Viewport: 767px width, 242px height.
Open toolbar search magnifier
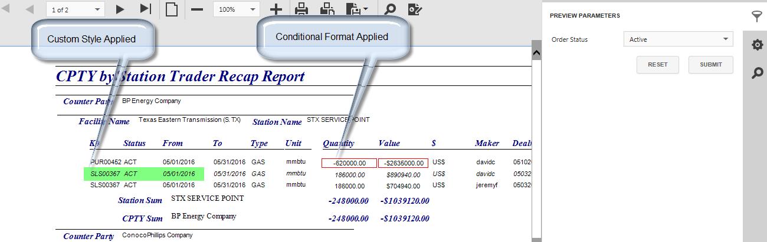pos(390,9)
